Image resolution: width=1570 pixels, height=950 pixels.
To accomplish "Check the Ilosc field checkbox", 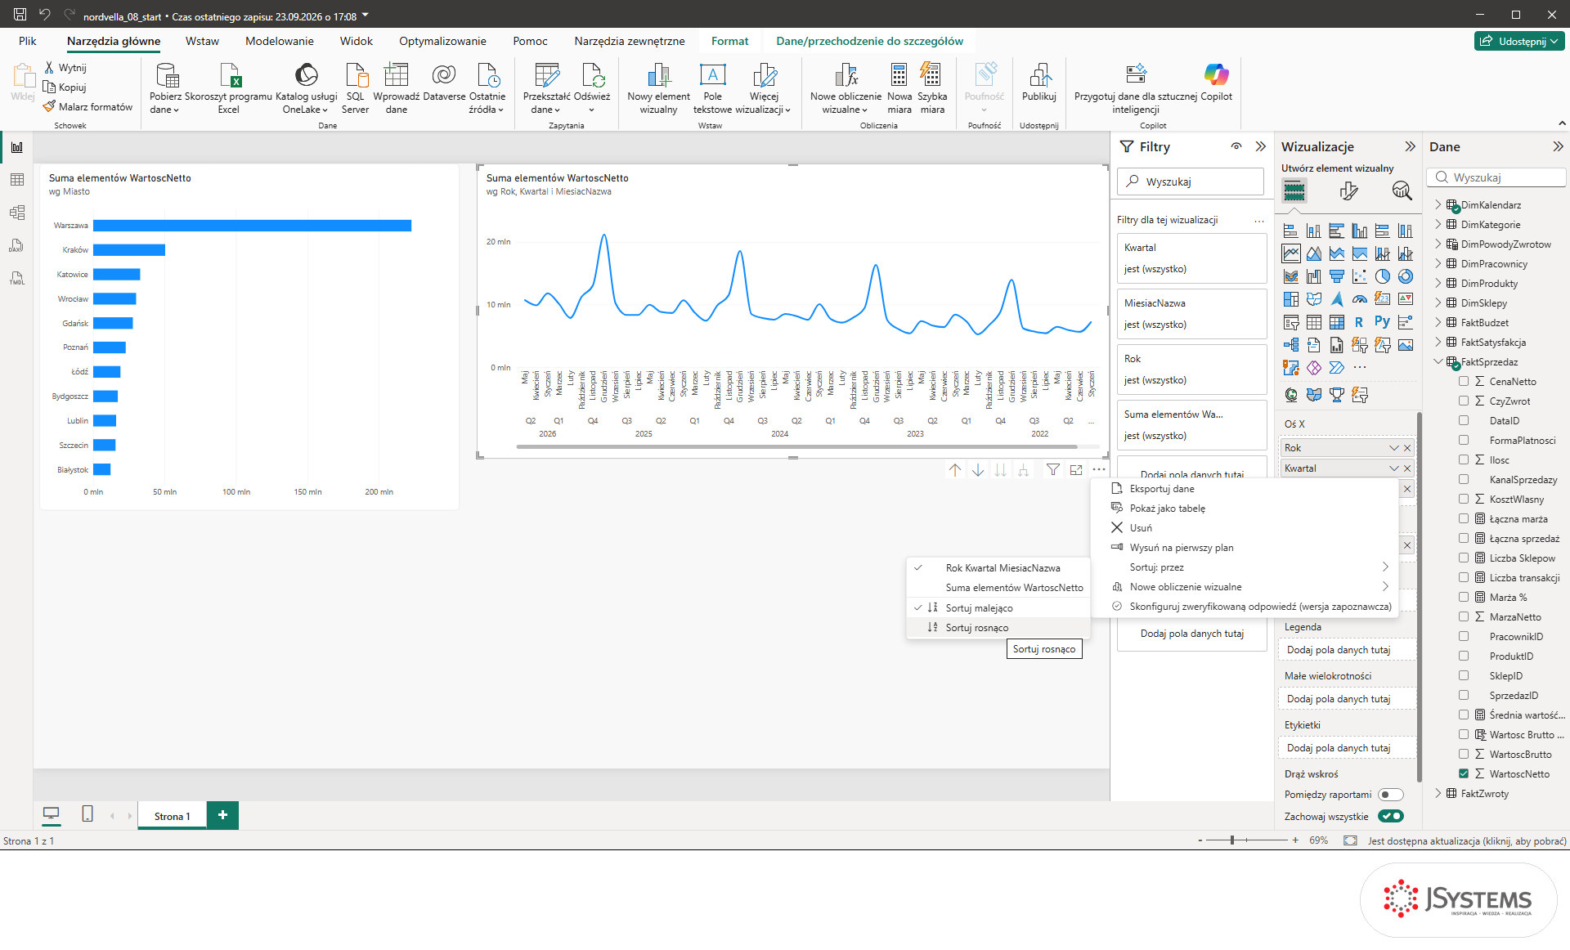I will point(1464,459).
